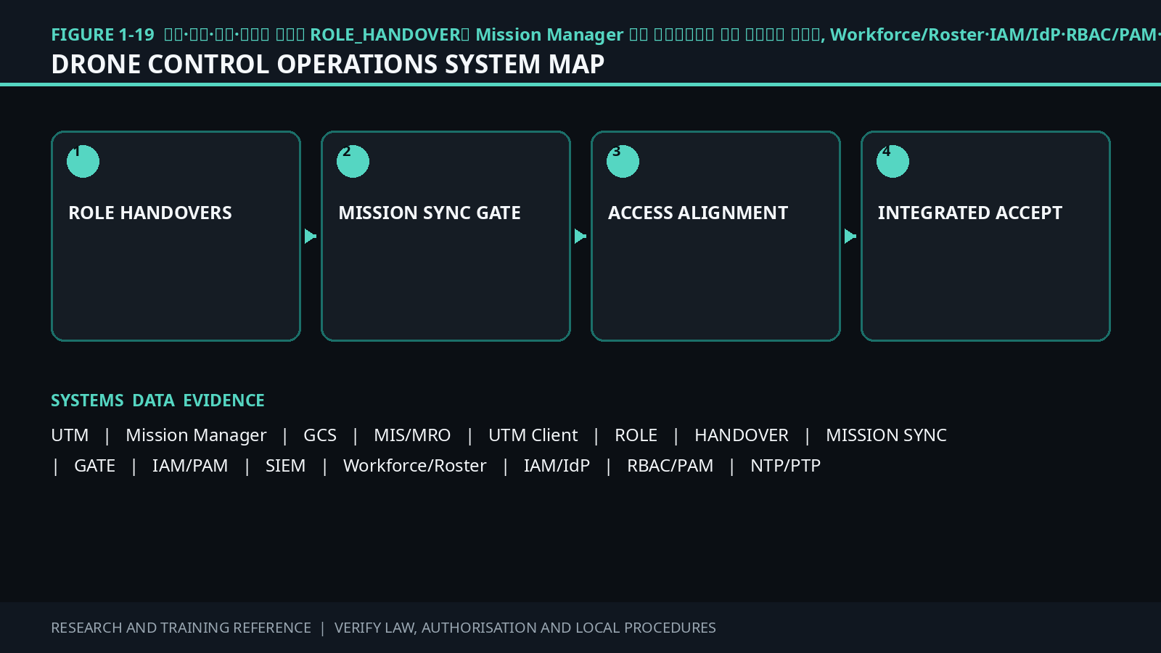Image resolution: width=1161 pixels, height=653 pixels.
Task: Click the RBAC/PAM list entry
Action: click(x=670, y=466)
